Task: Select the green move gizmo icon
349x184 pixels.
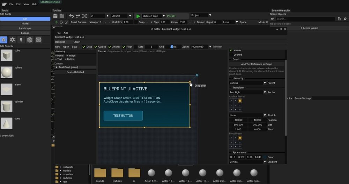Action: [x=56, y=22]
